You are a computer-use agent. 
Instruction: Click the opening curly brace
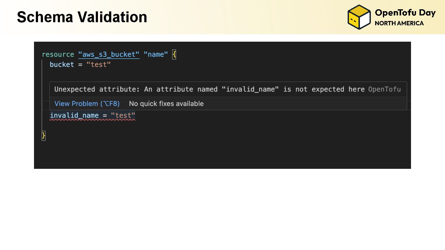click(174, 55)
